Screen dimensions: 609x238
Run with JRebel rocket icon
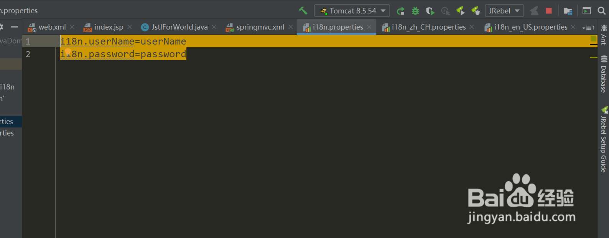coord(460,11)
